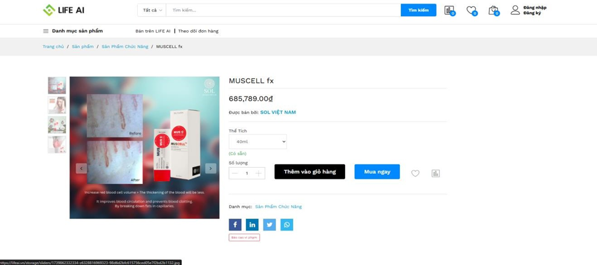Share product on Twitter

point(269,225)
